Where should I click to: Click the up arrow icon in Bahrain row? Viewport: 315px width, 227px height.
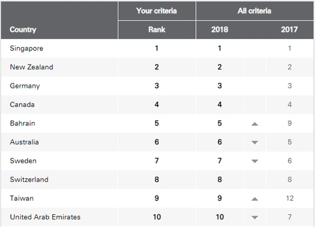pos(254,124)
